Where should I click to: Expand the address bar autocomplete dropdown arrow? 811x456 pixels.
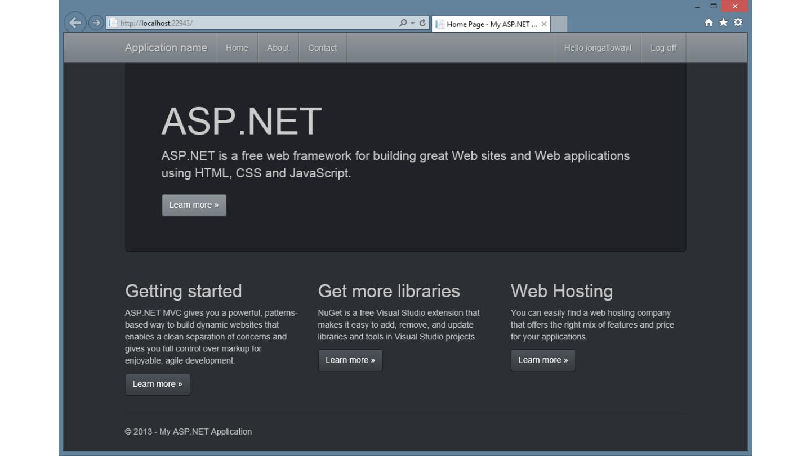(412, 23)
